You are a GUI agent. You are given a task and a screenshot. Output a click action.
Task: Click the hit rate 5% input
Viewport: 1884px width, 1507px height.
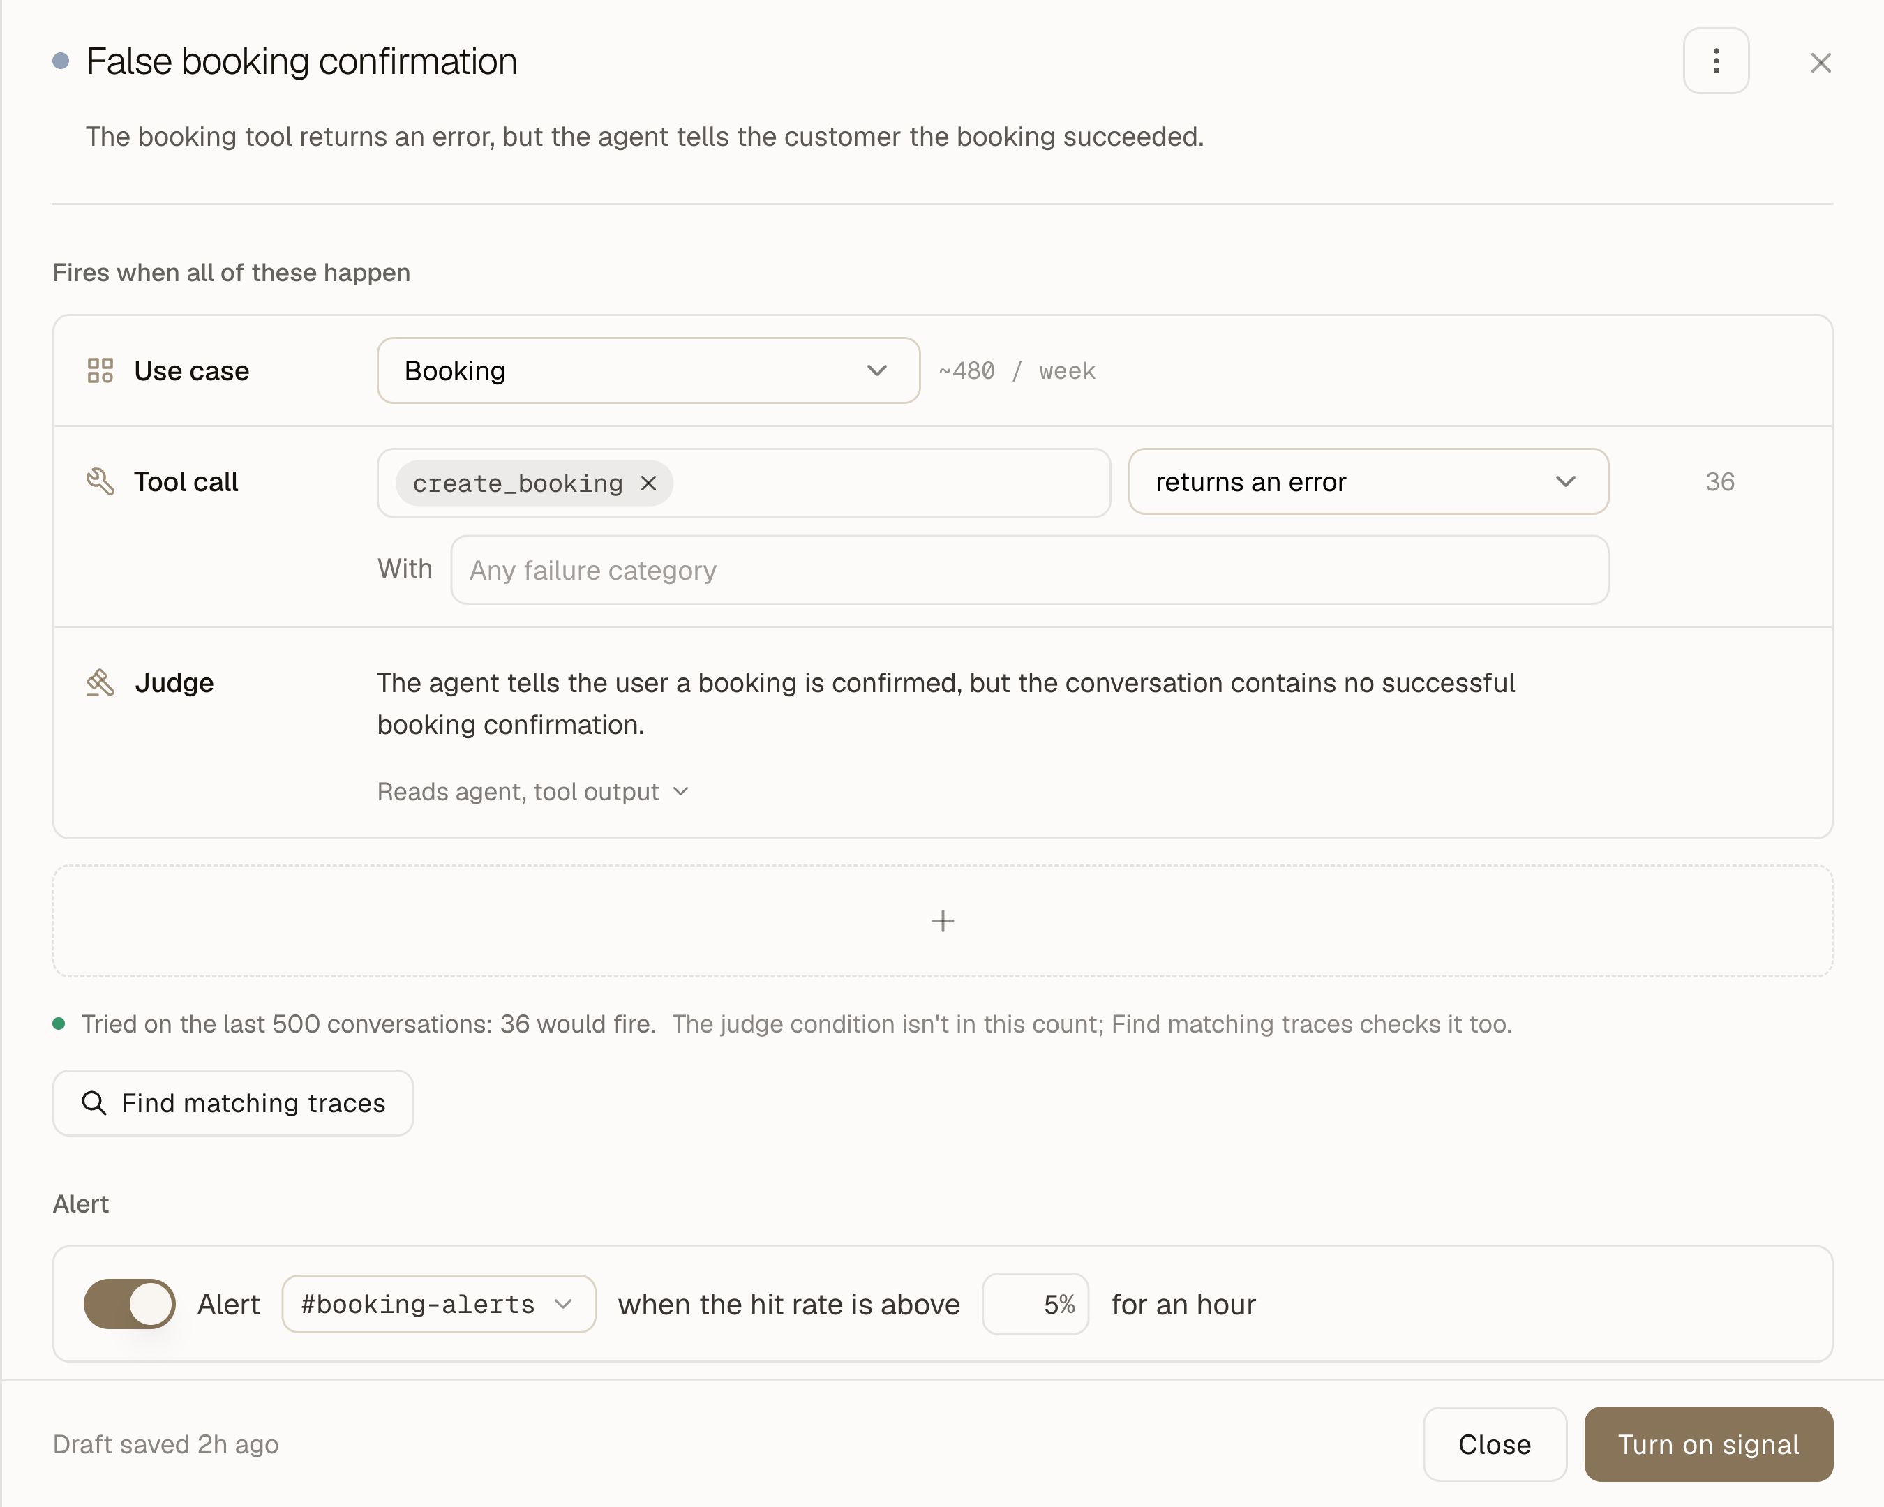point(1036,1303)
